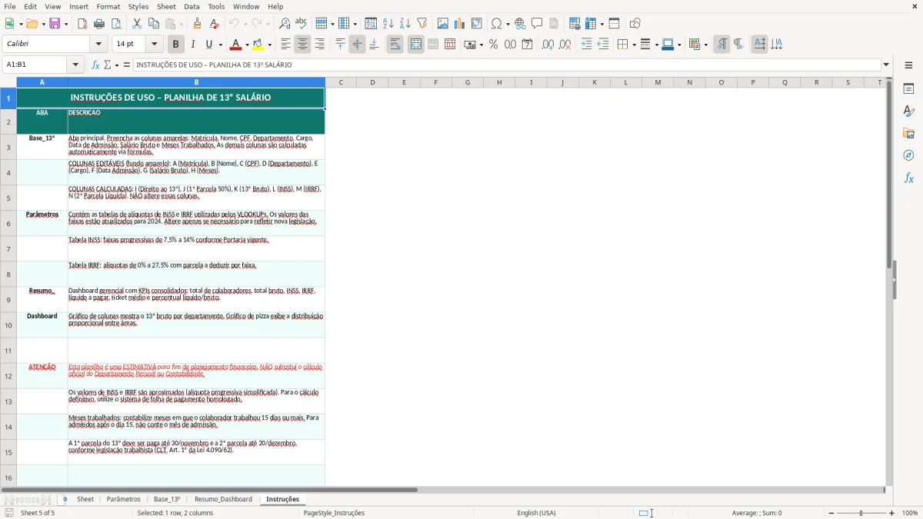The height and width of the screenshot is (519, 923).
Task: Apply the yellow highlighting color
Action: (258, 45)
